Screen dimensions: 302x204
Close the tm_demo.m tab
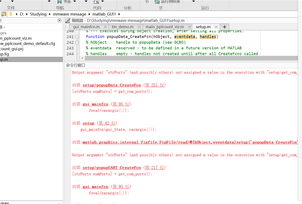[139, 27]
